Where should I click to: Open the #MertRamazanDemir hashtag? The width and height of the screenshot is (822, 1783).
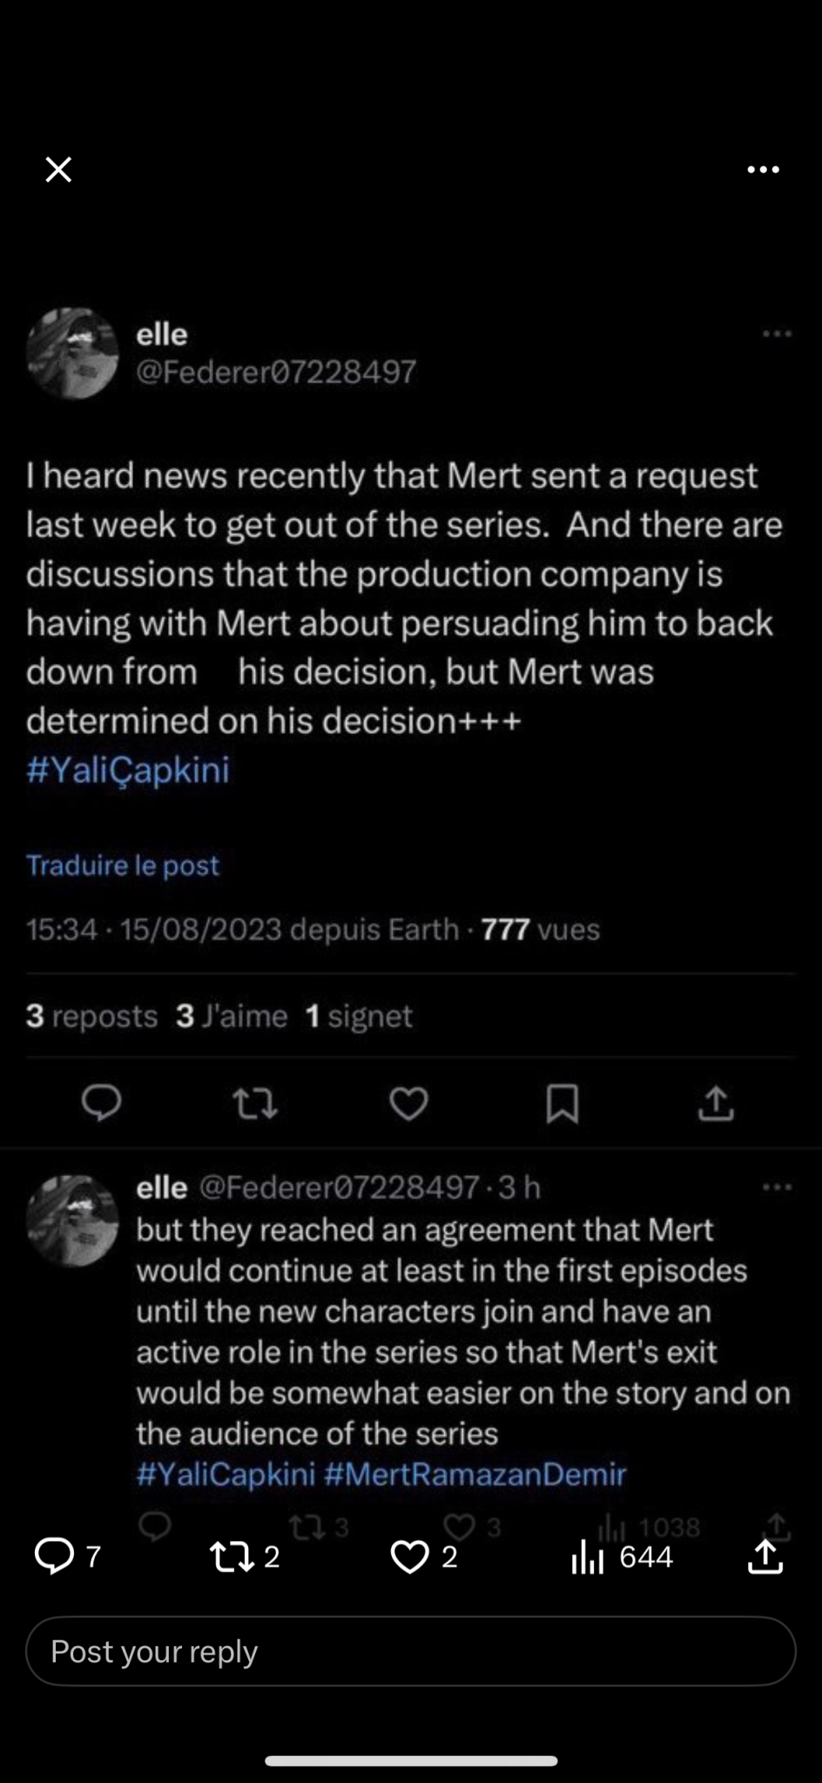[x=475, y=1474]
